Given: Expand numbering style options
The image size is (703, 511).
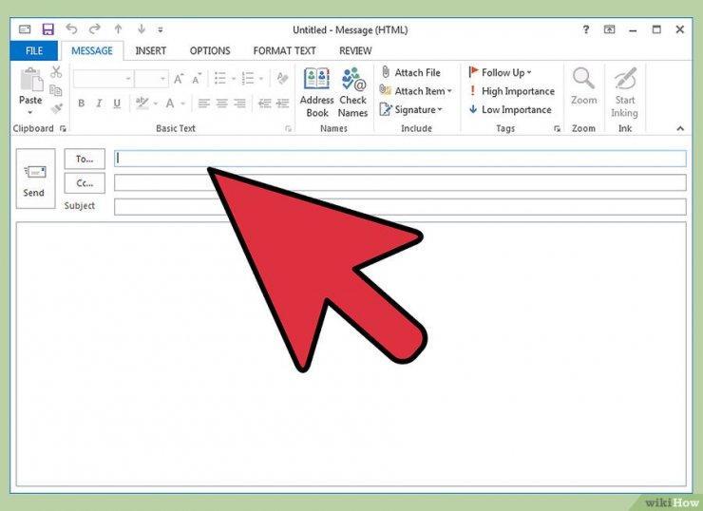Looking at the screenshot, I should pos(261,79).
